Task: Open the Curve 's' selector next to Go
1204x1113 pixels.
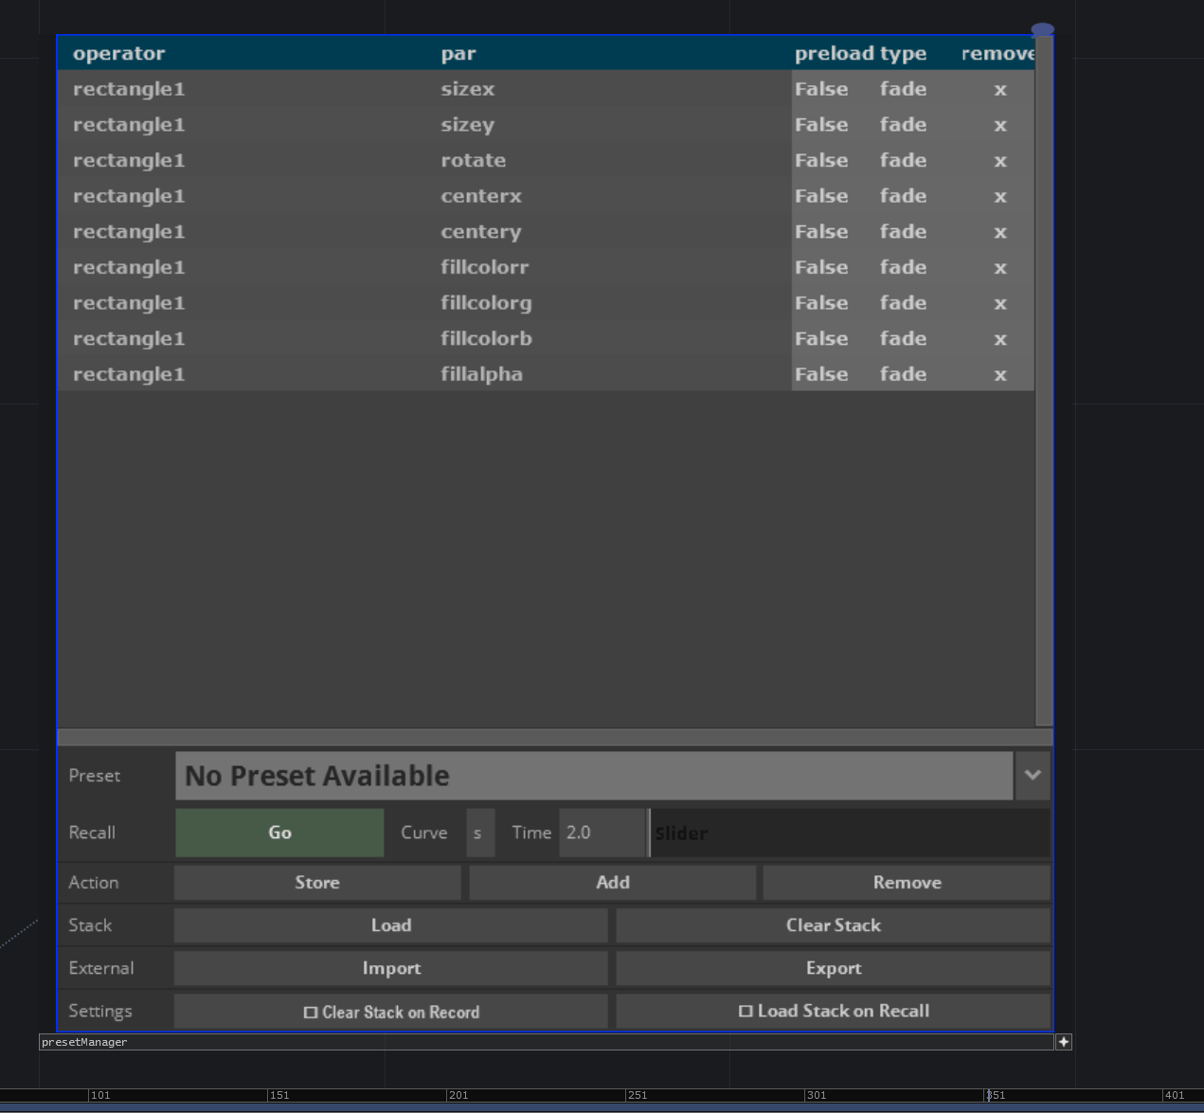Action: coord(479,833)
